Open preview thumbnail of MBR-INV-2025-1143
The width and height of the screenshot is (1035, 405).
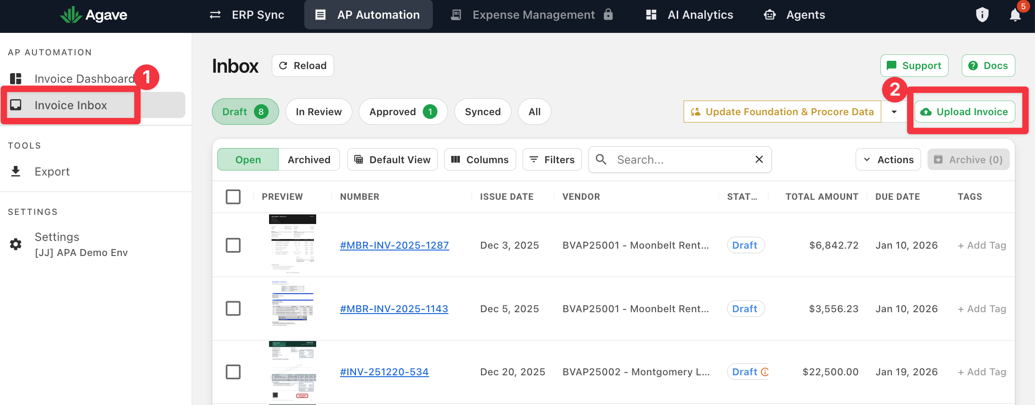[292, 309]
